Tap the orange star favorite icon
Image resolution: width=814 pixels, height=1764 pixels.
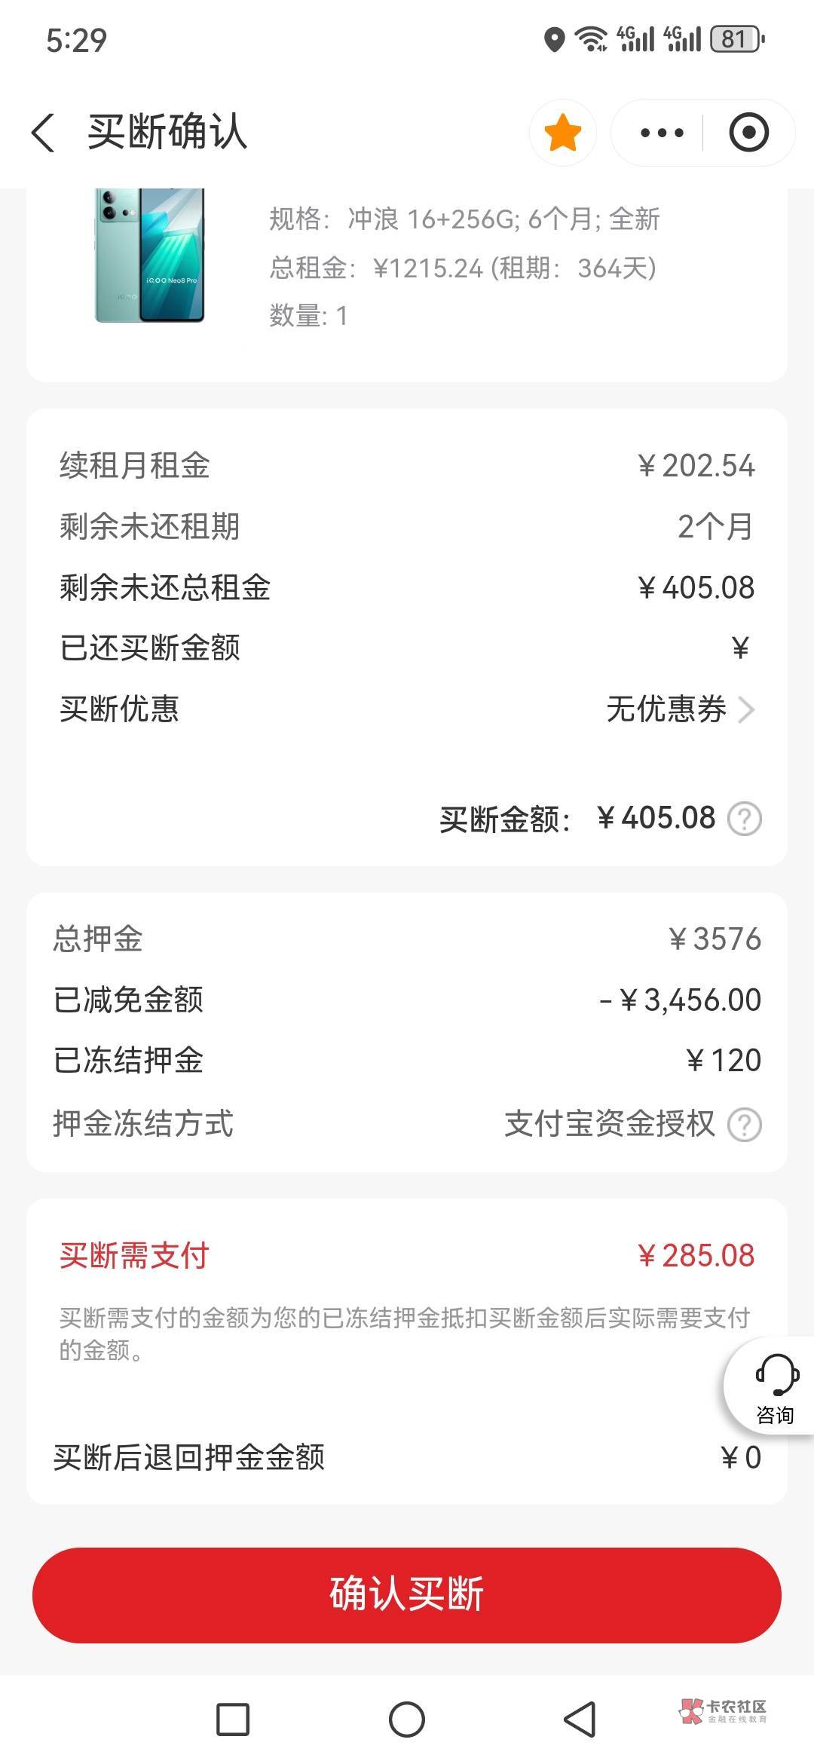[x=562, y=133]
